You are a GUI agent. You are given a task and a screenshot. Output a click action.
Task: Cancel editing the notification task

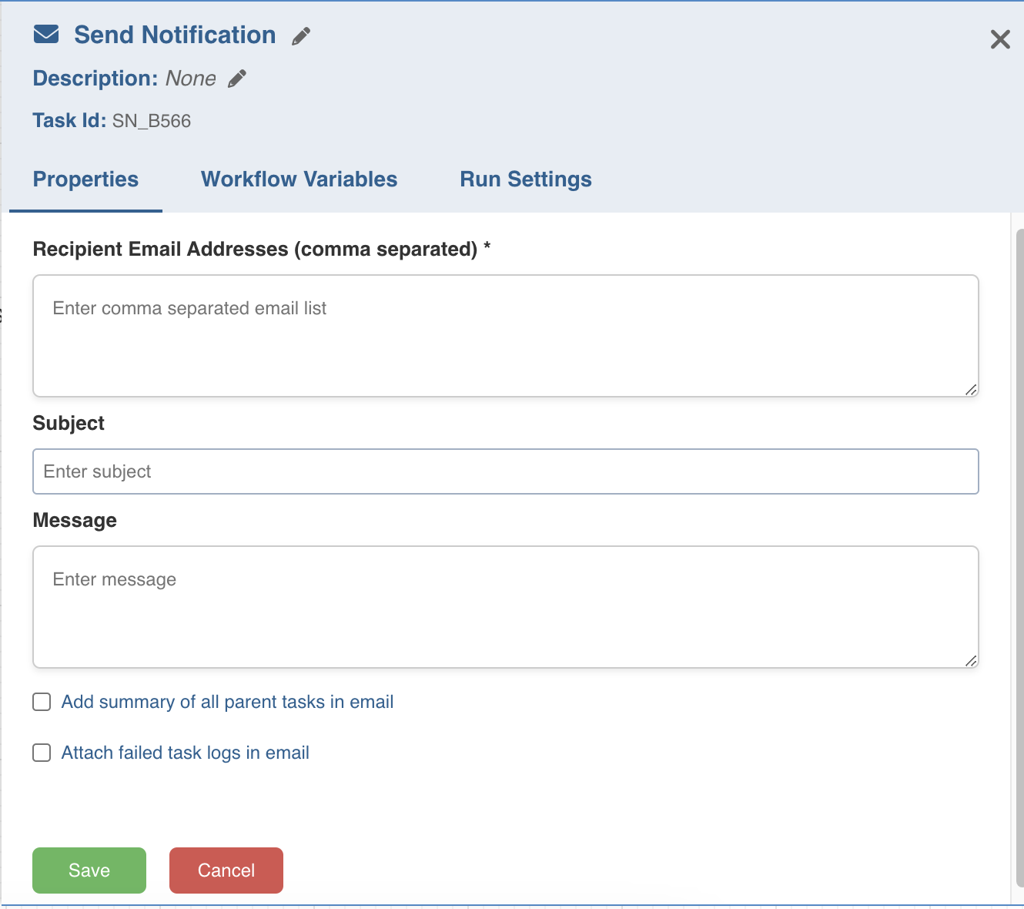tap(226, 870)
